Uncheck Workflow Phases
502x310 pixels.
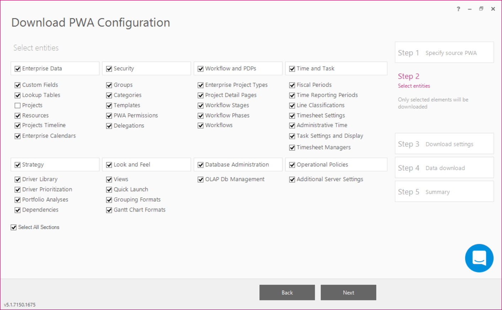[x=201, y=115]
